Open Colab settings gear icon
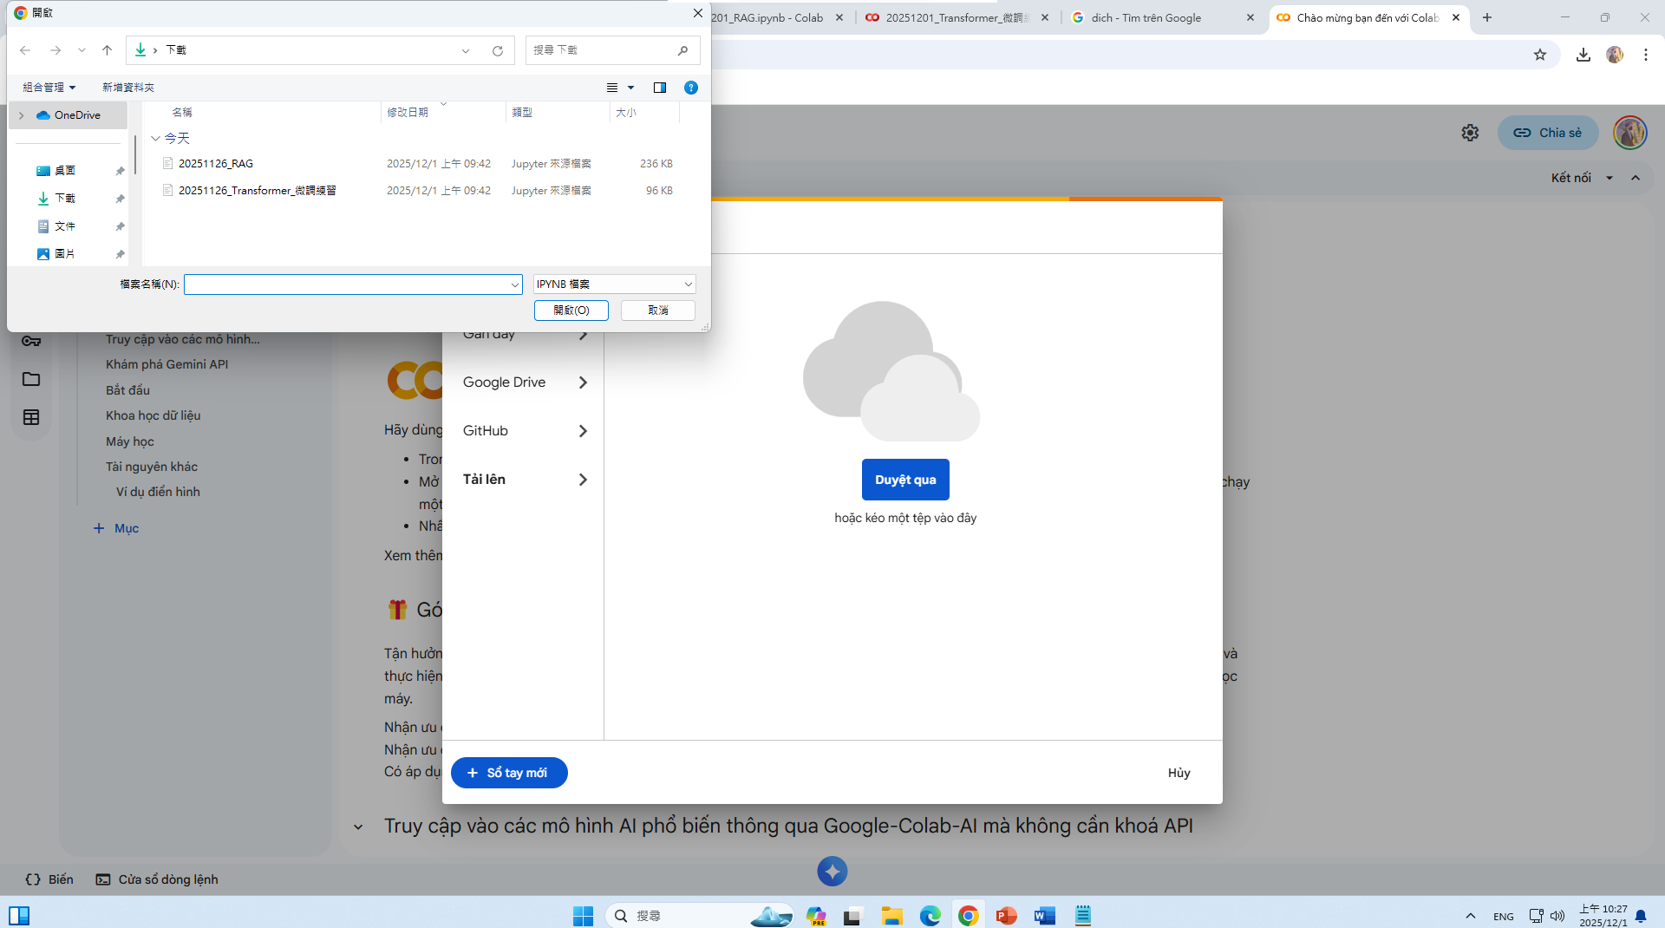Viewport: 1665px width, 928px height. click(1470, 133)
